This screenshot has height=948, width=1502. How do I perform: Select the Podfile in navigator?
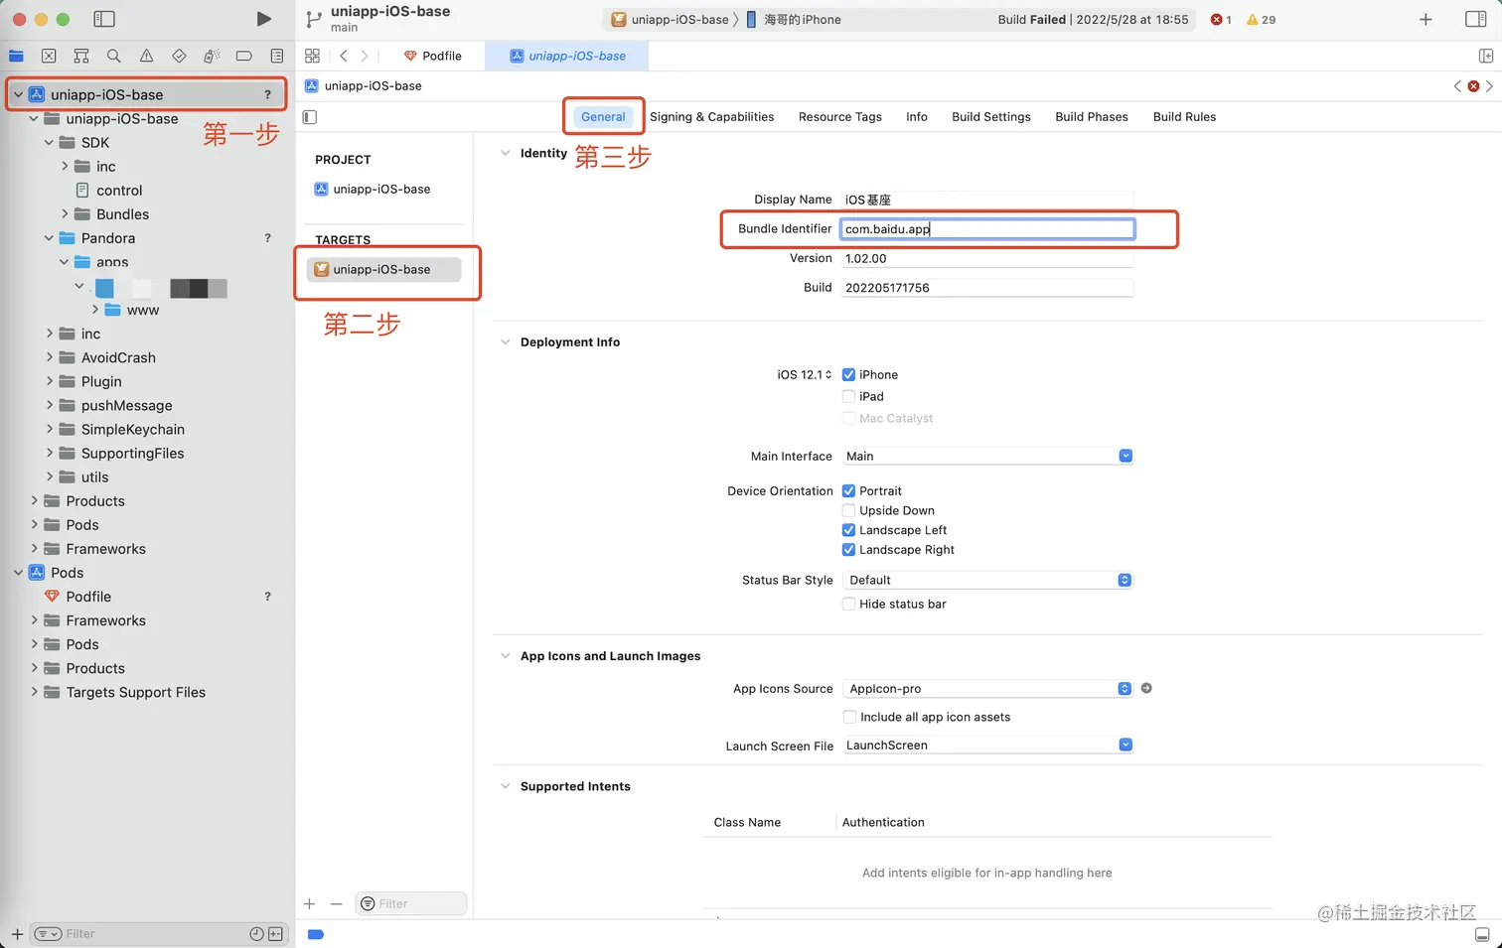pos(88,597)
